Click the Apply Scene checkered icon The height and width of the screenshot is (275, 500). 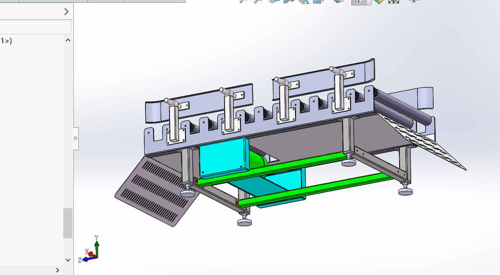(x=394, y=1)
